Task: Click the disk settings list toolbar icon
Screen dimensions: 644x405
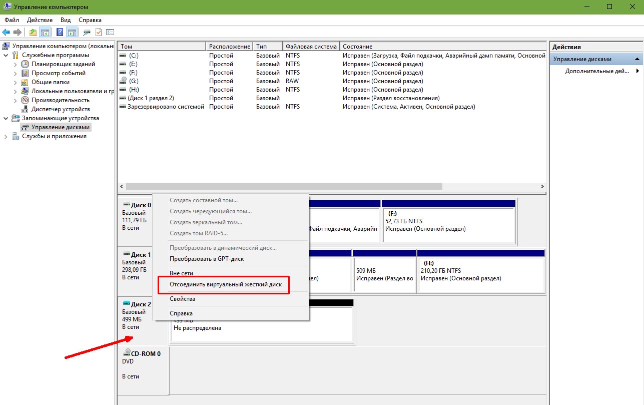Action: [x=110, y=32]
